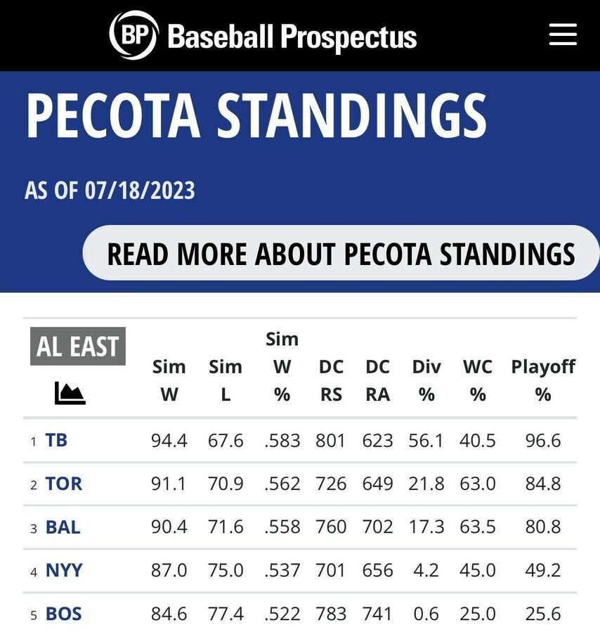
Task: Click the PECOTA STANDINGS page heading
Action: (257, 116)
